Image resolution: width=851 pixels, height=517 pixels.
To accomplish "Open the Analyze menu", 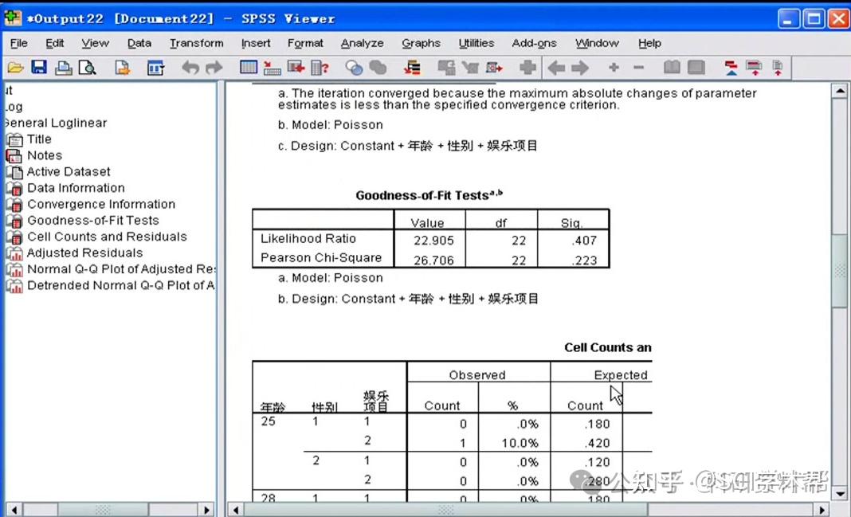I will [362, 43].
